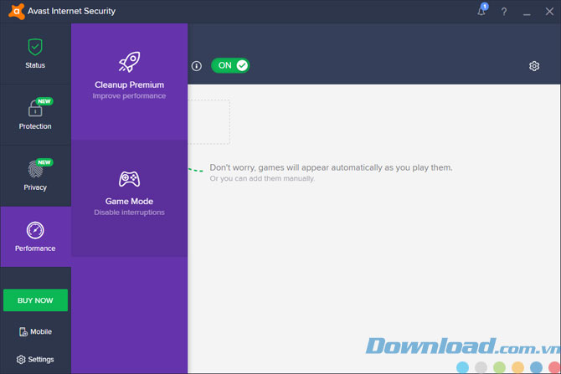561x374 pixels.
Task: Open Game Mode settings gear
Action: (534, 66)
